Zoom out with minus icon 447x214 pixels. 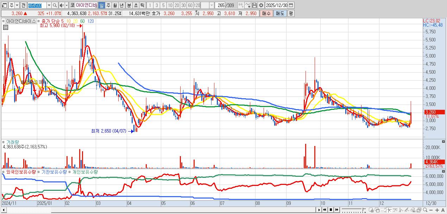click(431, 210)
